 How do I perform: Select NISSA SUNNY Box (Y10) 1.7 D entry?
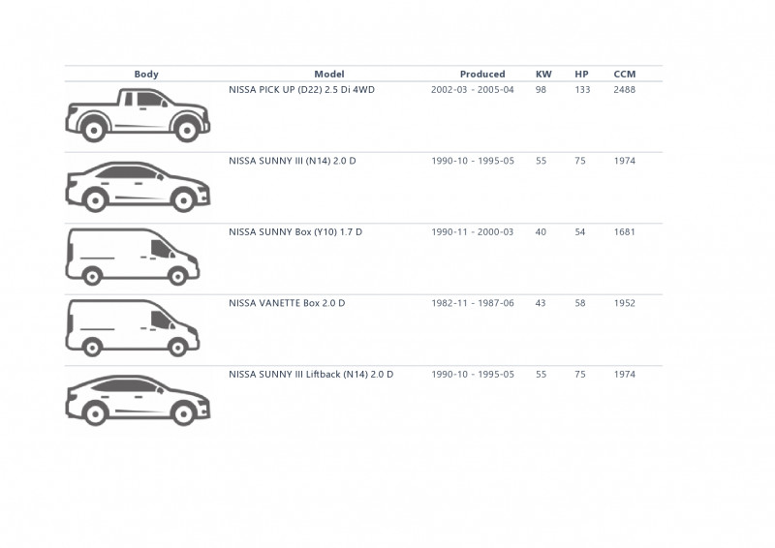point(295,232)
